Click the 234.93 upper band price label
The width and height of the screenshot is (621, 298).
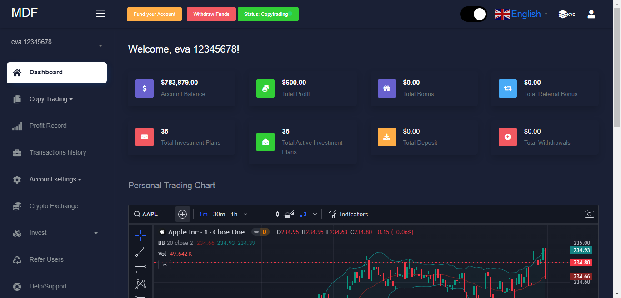[x=581, y=250]
